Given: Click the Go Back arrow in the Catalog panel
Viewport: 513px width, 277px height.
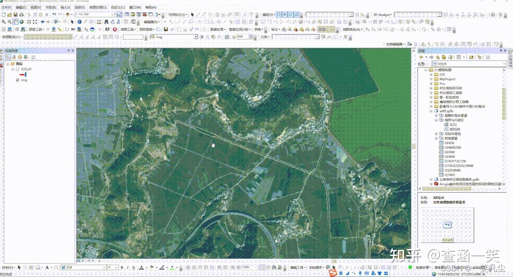Looking at the screenshot, I should point(421,57).
